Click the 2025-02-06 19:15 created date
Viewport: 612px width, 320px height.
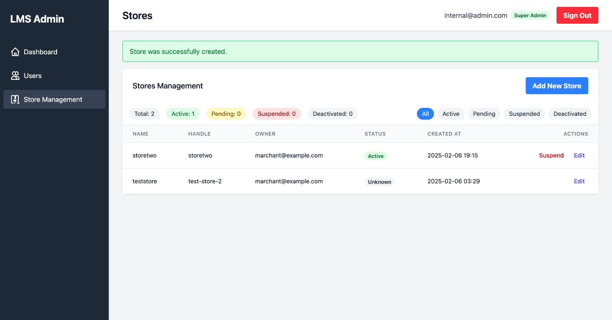(452, 155)
